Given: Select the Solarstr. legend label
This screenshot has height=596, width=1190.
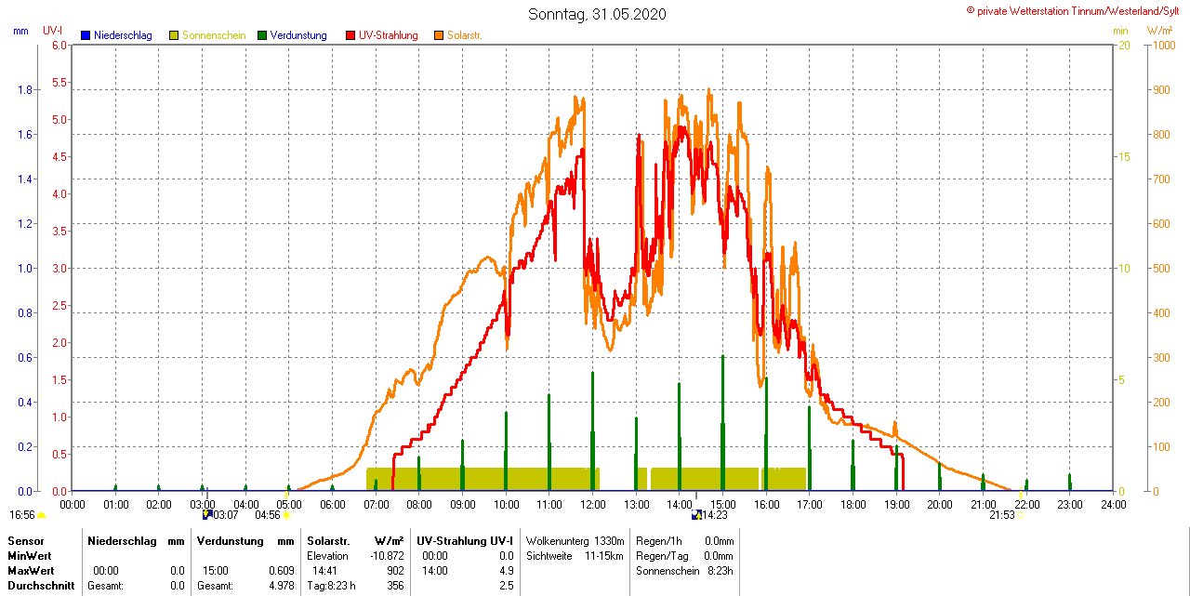Looking at the screenshot, I should [464, 35].
